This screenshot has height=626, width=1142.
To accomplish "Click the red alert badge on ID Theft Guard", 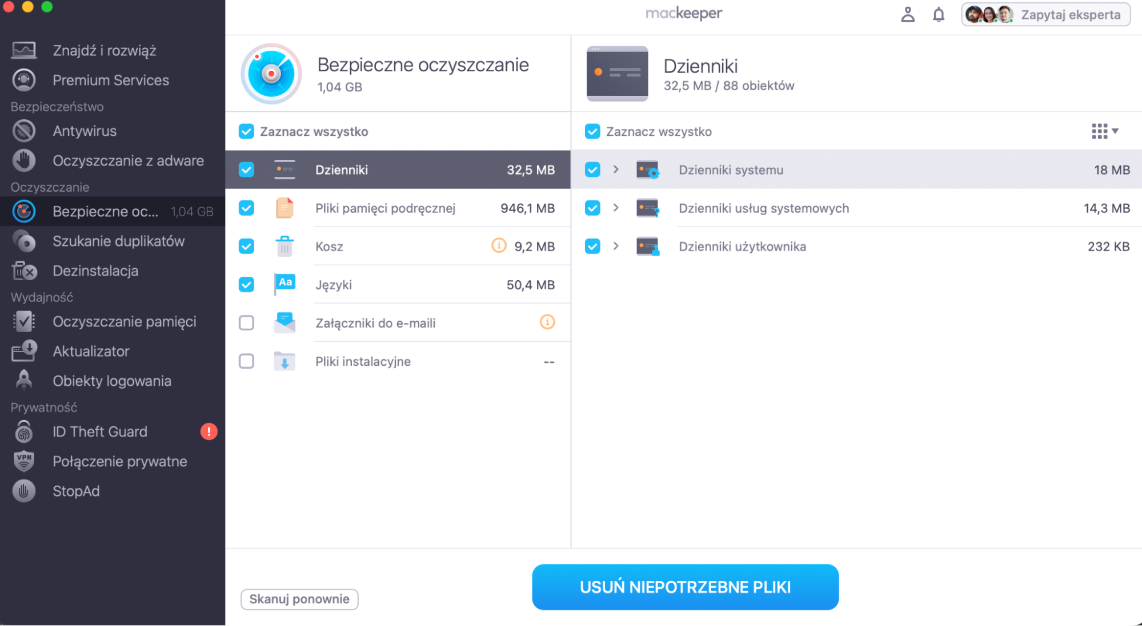I will 209,431.
